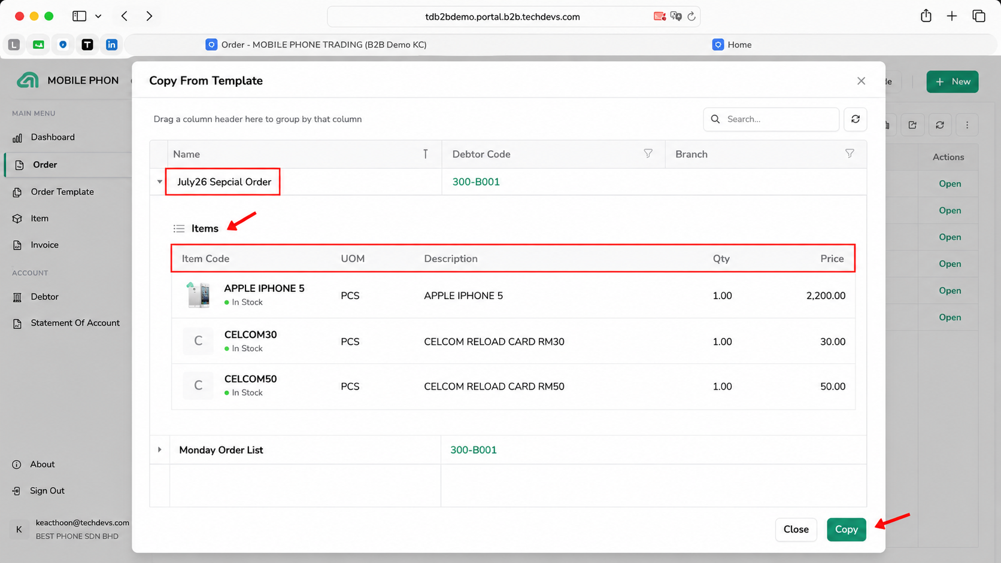The image size is (1001, 563).
Task: Click CELCOM RELOAD CARD RM30 description
Action: [x=494, y=342]
